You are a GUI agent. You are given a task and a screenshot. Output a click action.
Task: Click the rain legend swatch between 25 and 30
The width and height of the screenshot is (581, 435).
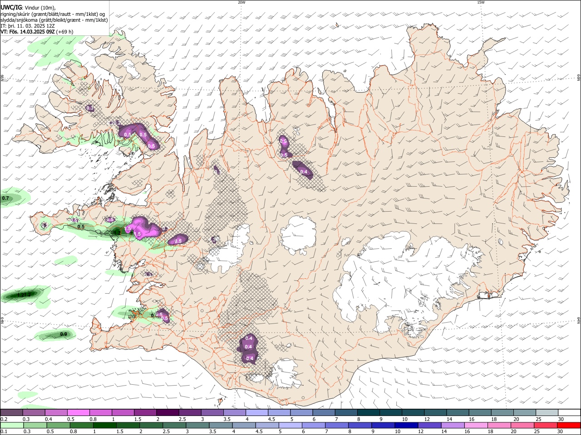point(545,425)
